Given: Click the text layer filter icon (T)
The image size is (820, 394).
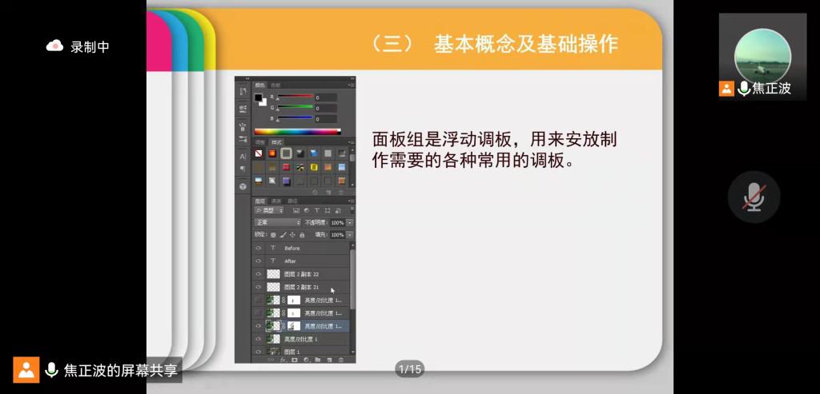Looking at the screenshot, I should tap(316, 210).
